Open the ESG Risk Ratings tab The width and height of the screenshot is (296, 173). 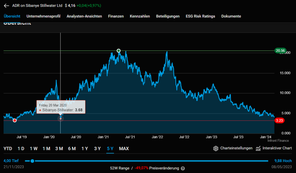click(200, 16)
